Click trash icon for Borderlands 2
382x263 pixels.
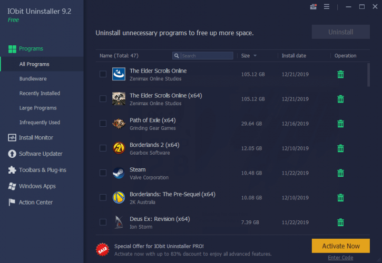(340, 148)
